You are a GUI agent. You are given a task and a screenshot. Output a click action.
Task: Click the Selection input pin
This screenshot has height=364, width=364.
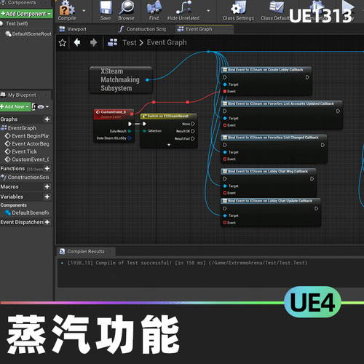(x=144, y=131)
